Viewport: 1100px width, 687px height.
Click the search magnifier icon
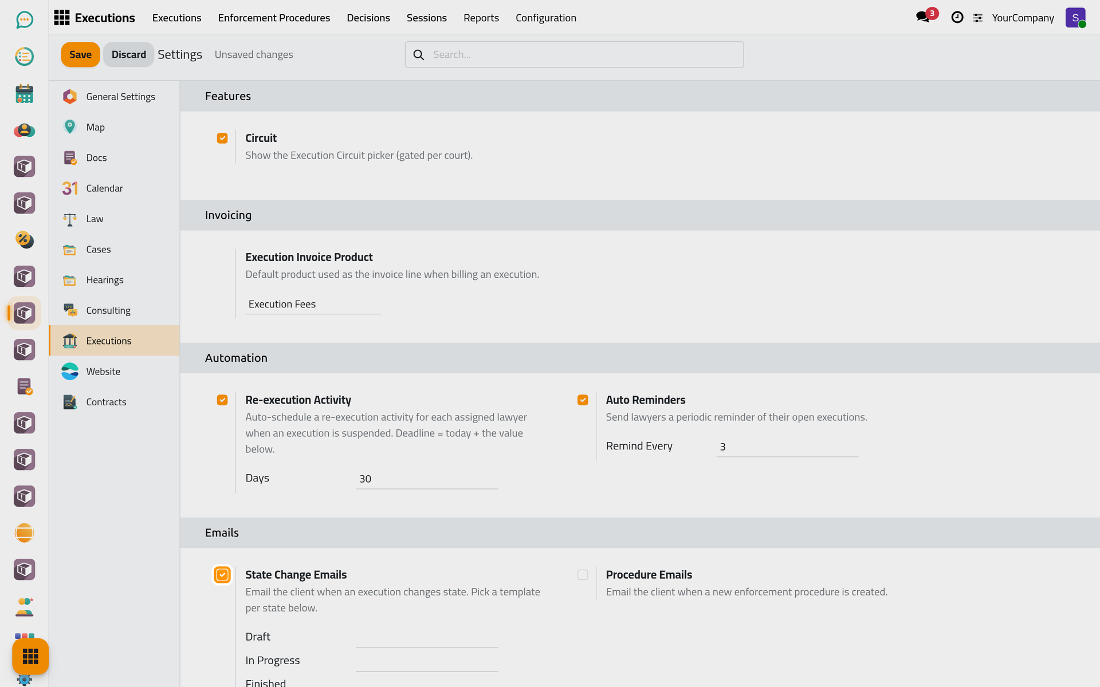(419, 55)
